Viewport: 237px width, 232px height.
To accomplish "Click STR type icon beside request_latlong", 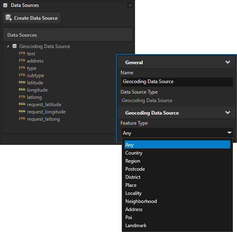I will point(22,119).
